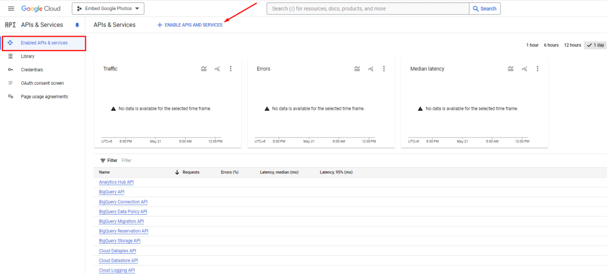
Task: Click the Enabled APIs & services icon
Action: click(x=11, y=43)
